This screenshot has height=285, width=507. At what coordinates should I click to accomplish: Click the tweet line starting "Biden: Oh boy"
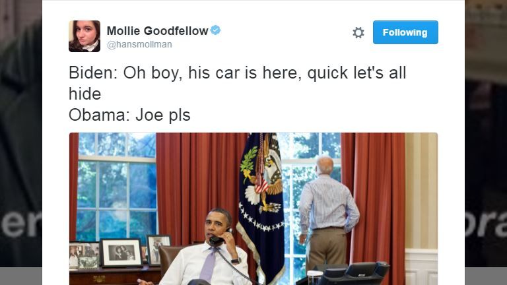pyautogui.click(x=237, y=73)
